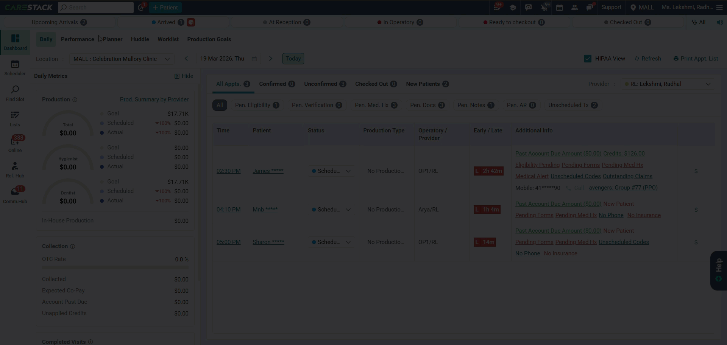Open the muted bell notifications icon

(x=544, y=7)
